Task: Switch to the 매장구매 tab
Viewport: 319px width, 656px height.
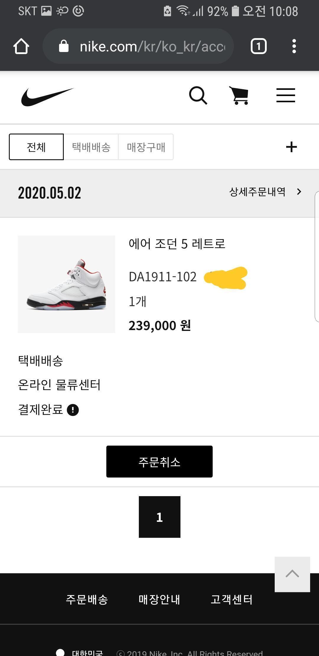Action: click(x=146, y=147)
